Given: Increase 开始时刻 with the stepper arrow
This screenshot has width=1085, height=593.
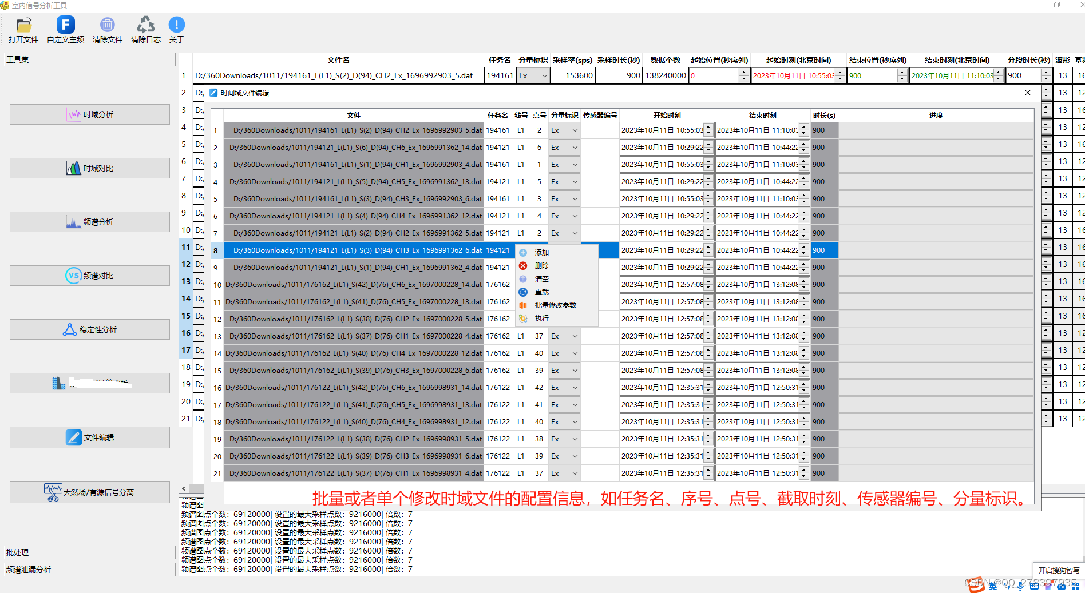Looking at the screenshot, I should coord(708,128).
